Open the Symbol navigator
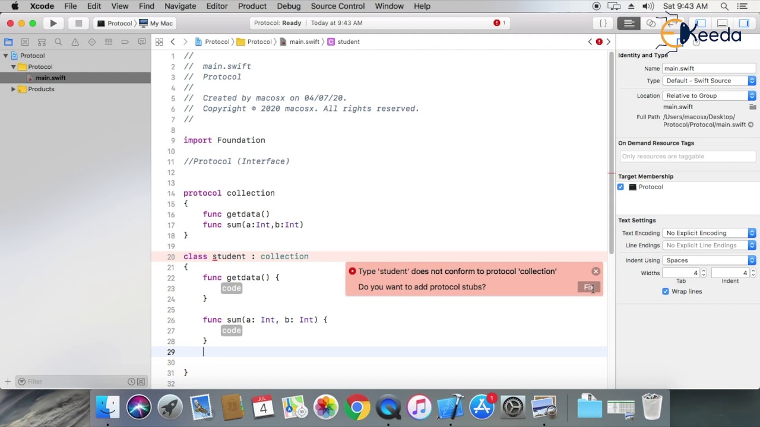The image size is (760, 427). [x=42, y=42]
